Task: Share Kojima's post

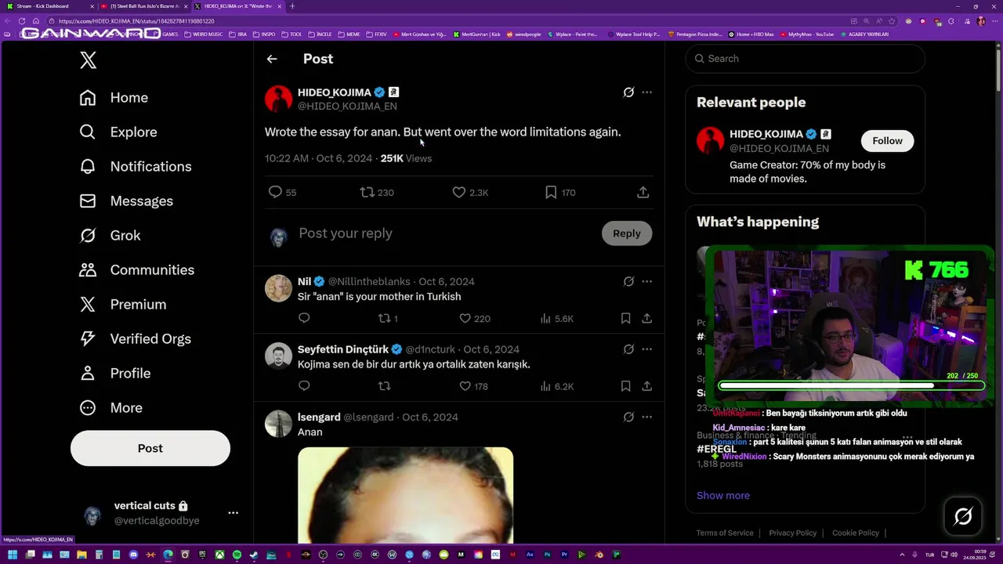Action: pos(643,192)
